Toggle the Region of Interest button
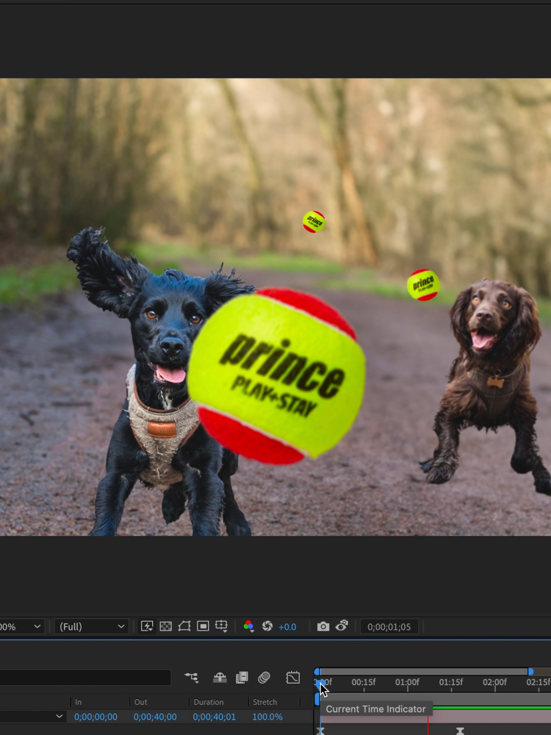Screen dimensions: 551x735 tap(203, 626)
